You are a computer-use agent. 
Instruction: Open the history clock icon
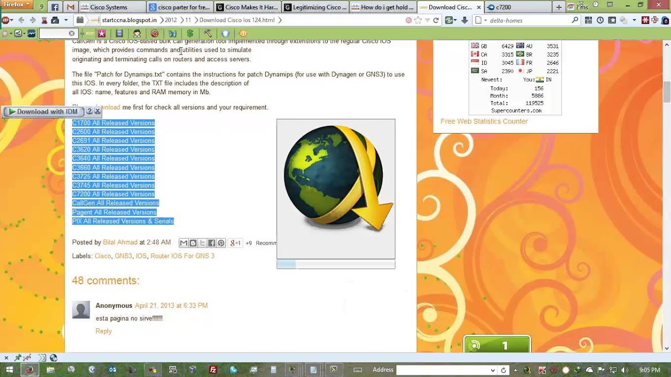(x=600, y=20)
